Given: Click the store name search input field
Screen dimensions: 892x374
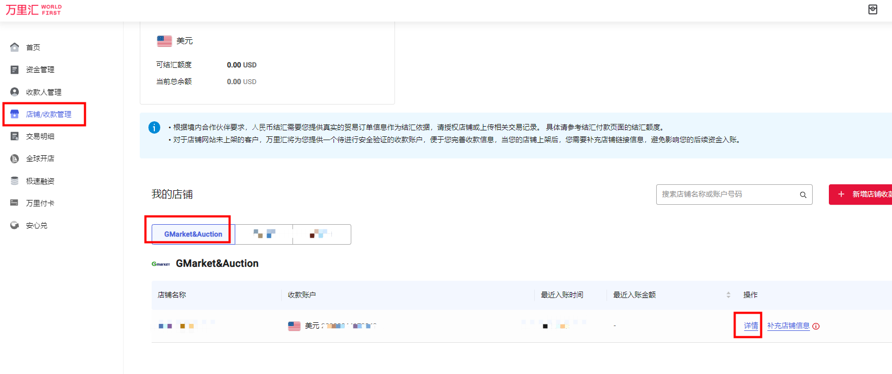Looking at the screenshot, I should 726,195.
